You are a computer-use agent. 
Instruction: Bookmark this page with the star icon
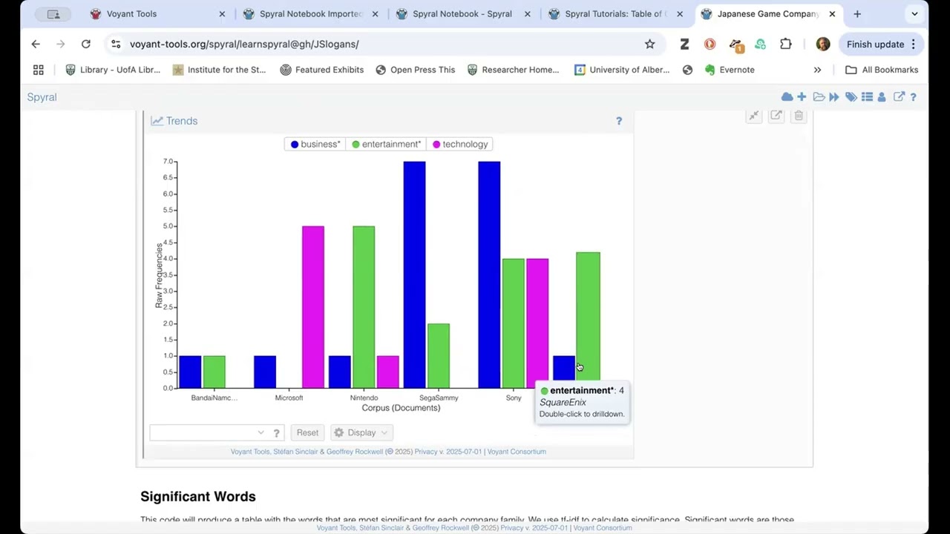650,44
